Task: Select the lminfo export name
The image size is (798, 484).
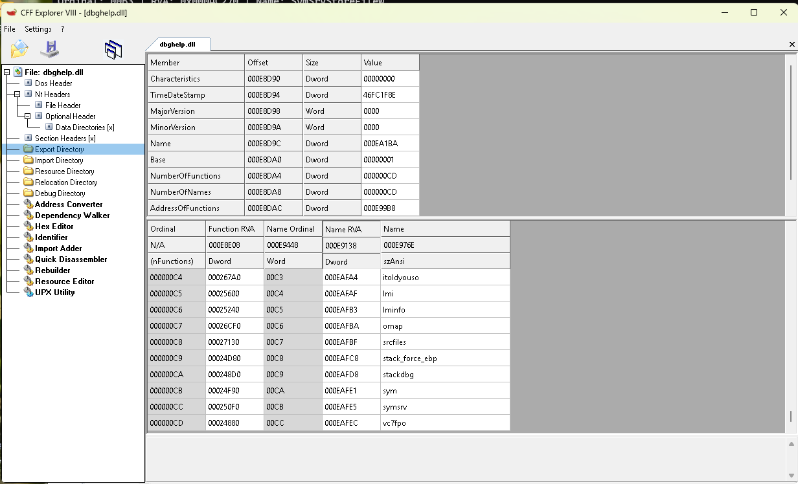Action: pyautogui.click(x=445, y=309)
